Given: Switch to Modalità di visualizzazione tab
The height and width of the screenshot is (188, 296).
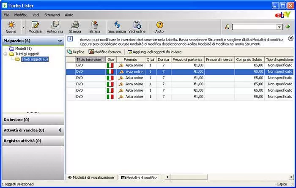Looking at the screenshot, I should click(90, 177).
